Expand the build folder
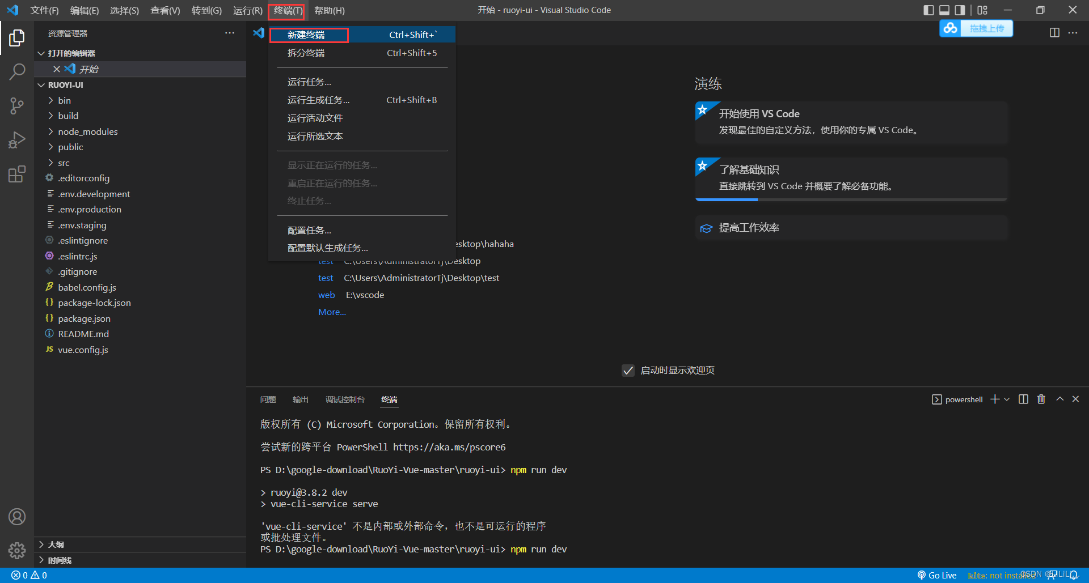 click(140, 116)
